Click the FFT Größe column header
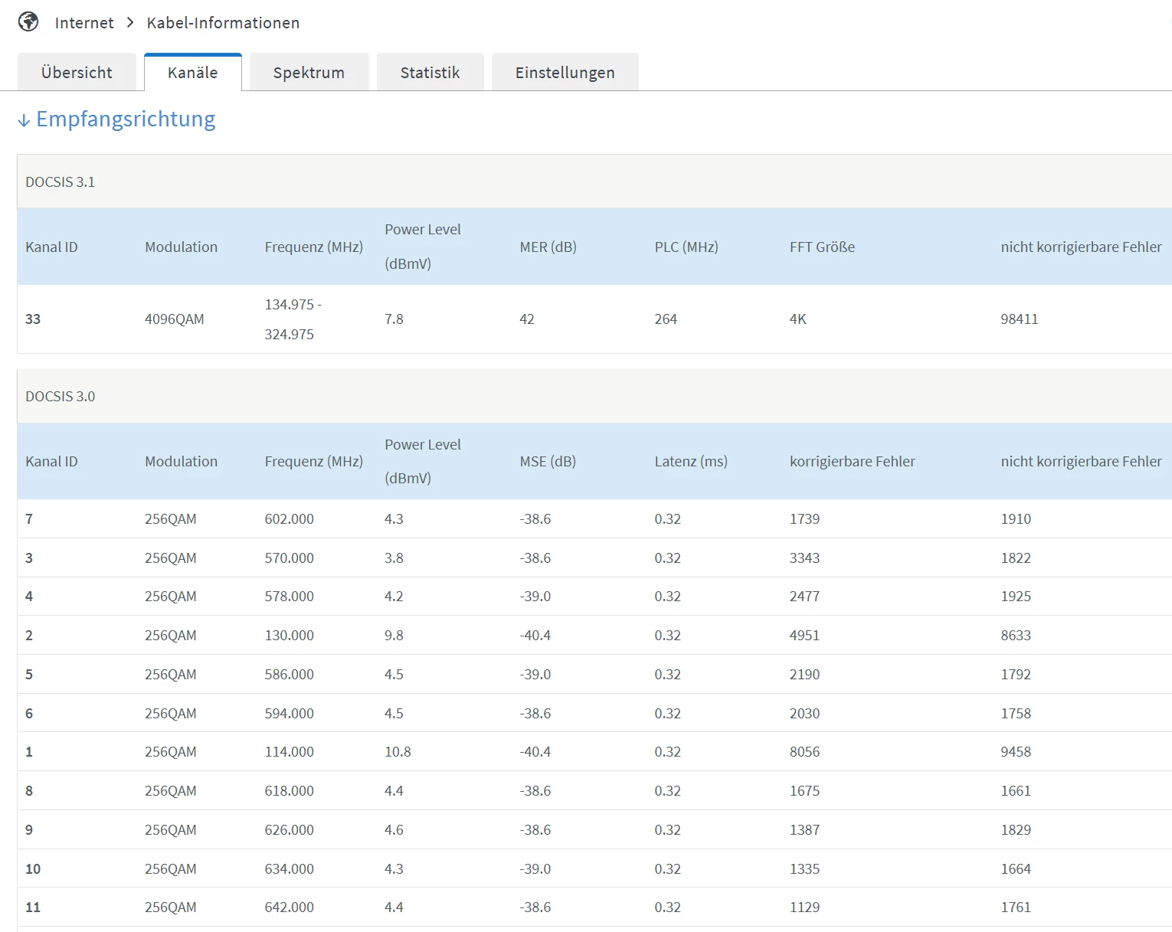This screenshot has height=932, width=1172. coord(822,247)
